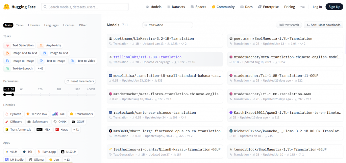Select the Text Generation task icon

[x=8, y=45]
